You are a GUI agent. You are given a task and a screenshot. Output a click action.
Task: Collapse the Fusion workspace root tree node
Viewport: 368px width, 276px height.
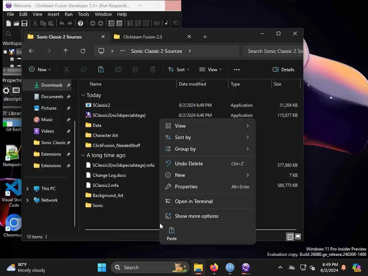(x=5, y=52)
